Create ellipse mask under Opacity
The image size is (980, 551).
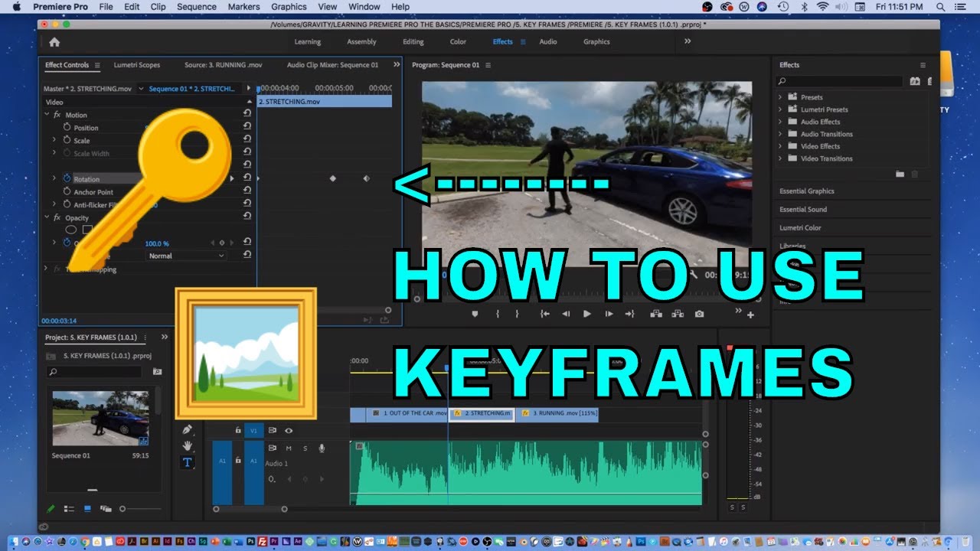(x=70, y=230)
